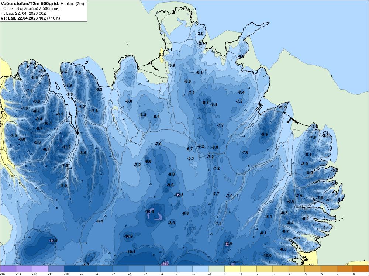
Task: Click the 'IT: Lau. 22. 04. 2023 00Z' line
Action: coord(23,13)
